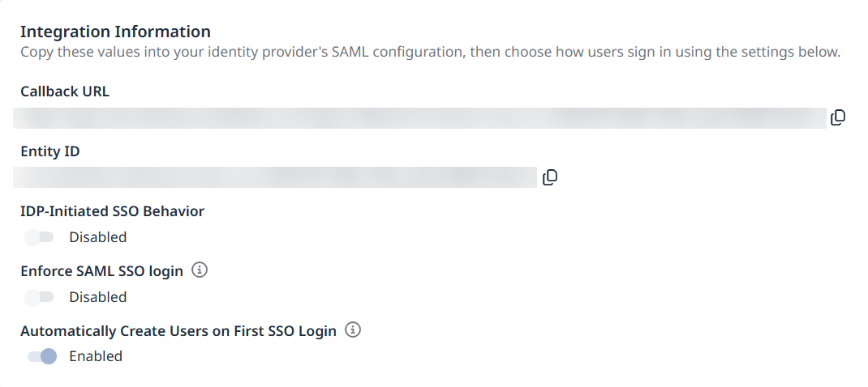Enable the IDP-Initiated SSO Behavior switch

39,237
